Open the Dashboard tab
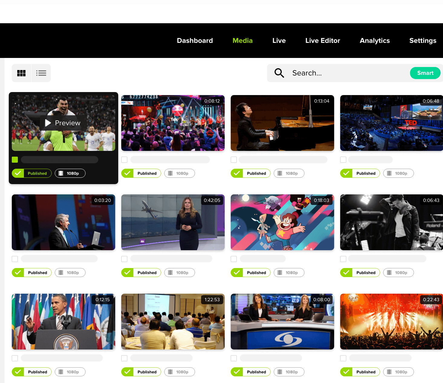The width and height of the screenshot is (443, 383). 195,41
